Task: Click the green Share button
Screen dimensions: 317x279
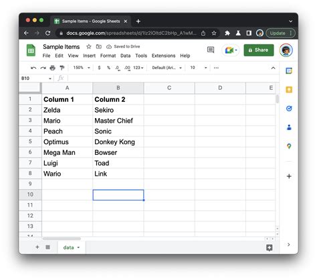Action: pyautogui.click(x=259, y=50)
